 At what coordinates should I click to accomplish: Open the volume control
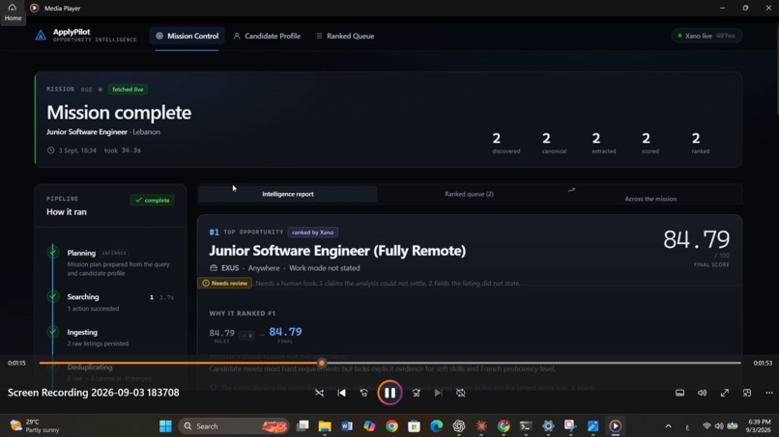click(x=702, y=393)
